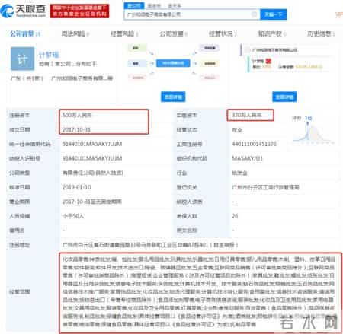Click the registered capital value 500万人民币
The width and height of the screenshot is (343, 334).
[x=77, y=115]
